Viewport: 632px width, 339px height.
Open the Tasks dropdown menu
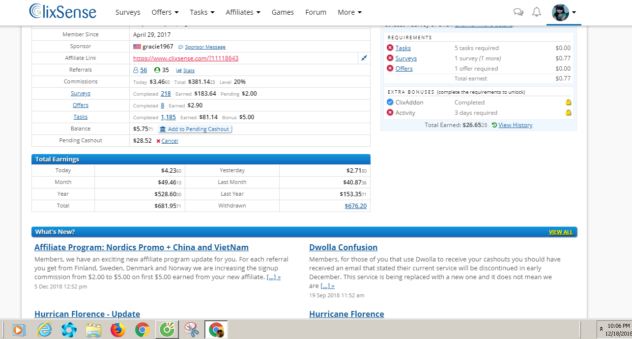click(x=202, y=12)
